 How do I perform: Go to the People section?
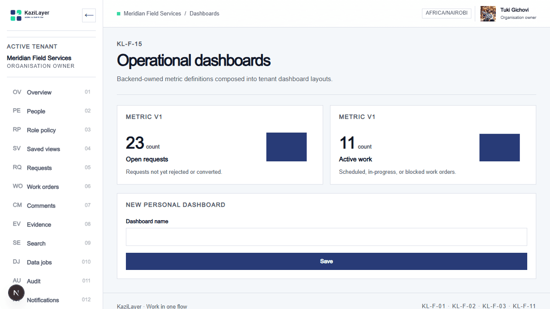pyautogui.click(x=52, y=111)
